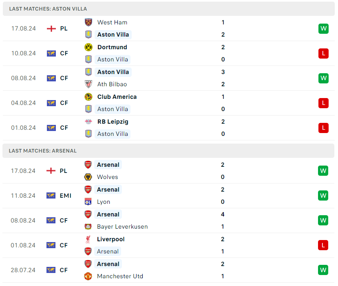The width and height of the screenshot is (338, 286).
Task: Click the Last Matches: Aston Villa header
Action: tap(48, 9)
